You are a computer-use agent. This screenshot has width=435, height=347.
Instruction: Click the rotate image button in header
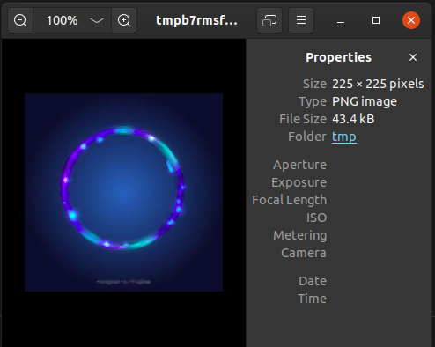pos(269,20)
